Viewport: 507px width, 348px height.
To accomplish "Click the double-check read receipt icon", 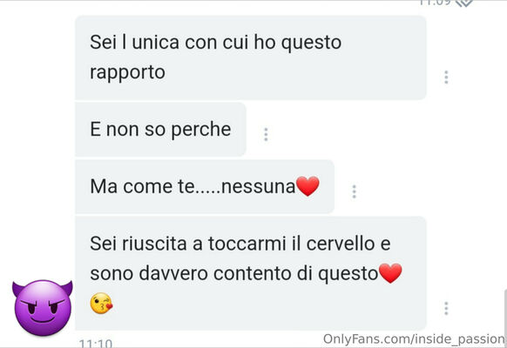I will (x=464, y=3).
